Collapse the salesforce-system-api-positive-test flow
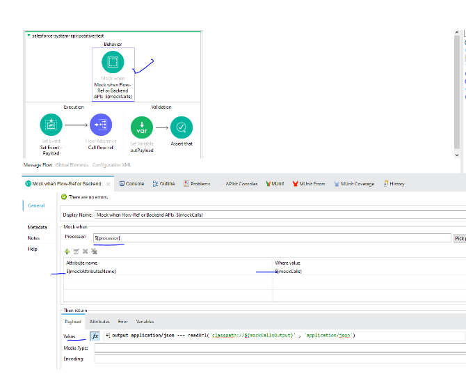The height and width of the screenshot is (381, 466). click(29, 36)
